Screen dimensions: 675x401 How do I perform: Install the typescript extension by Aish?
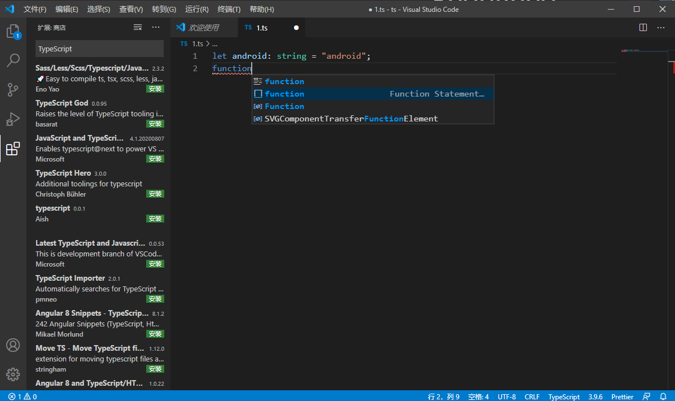[155, 219]
